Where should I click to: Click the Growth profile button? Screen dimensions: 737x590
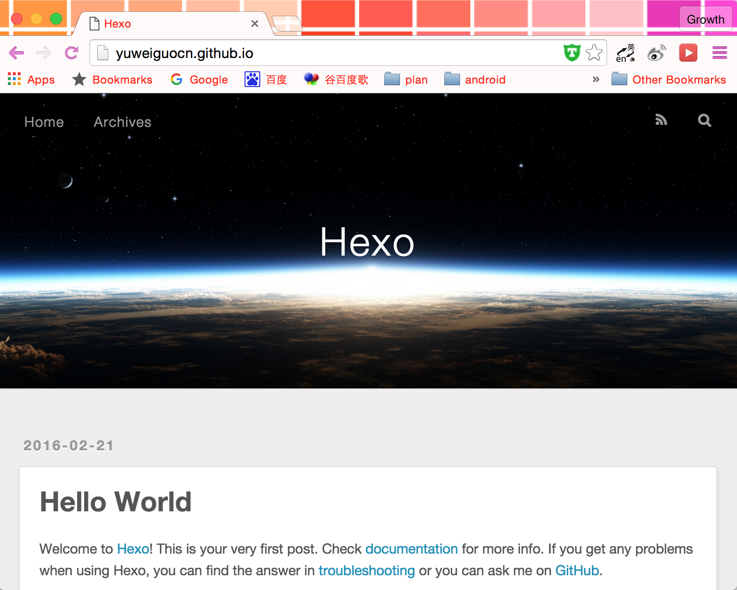pyautogui.click(x=706, y=19)
